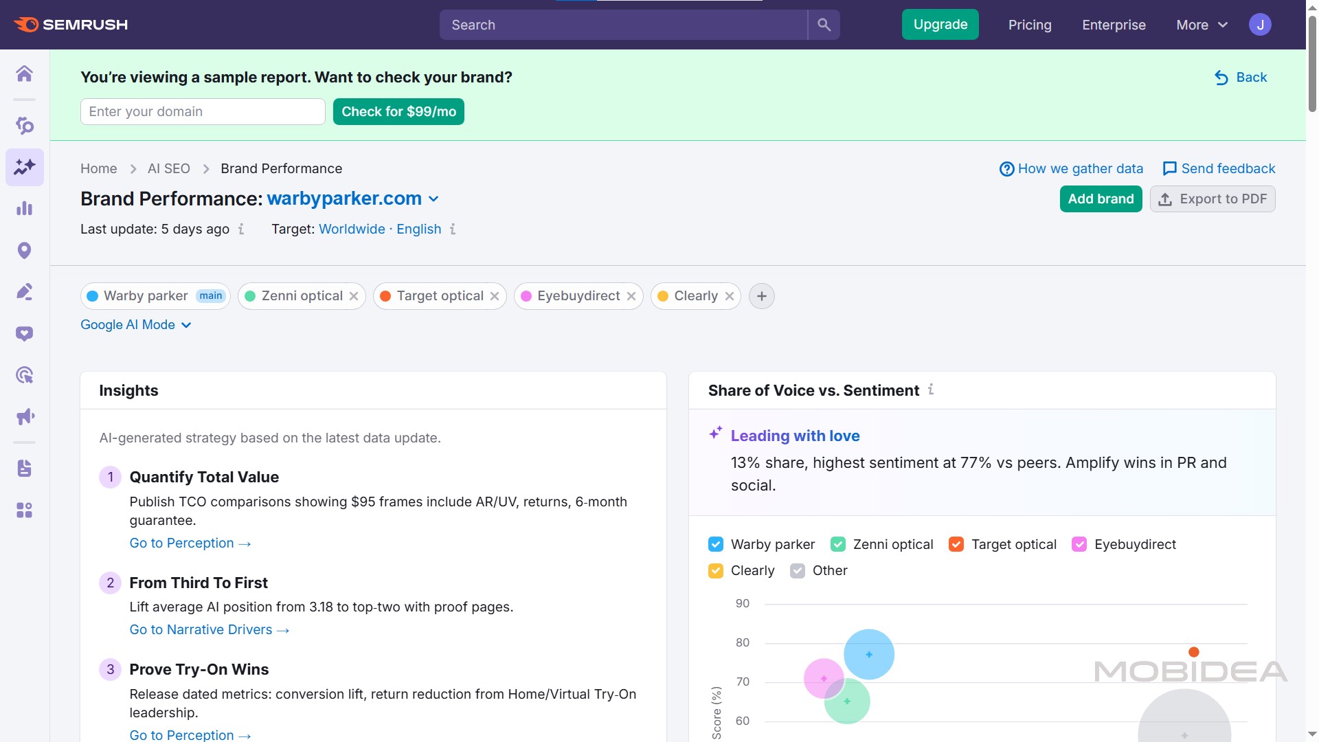
Task: Enable the Other checkbox in chart legend
Action: click(x=798, y=570)
